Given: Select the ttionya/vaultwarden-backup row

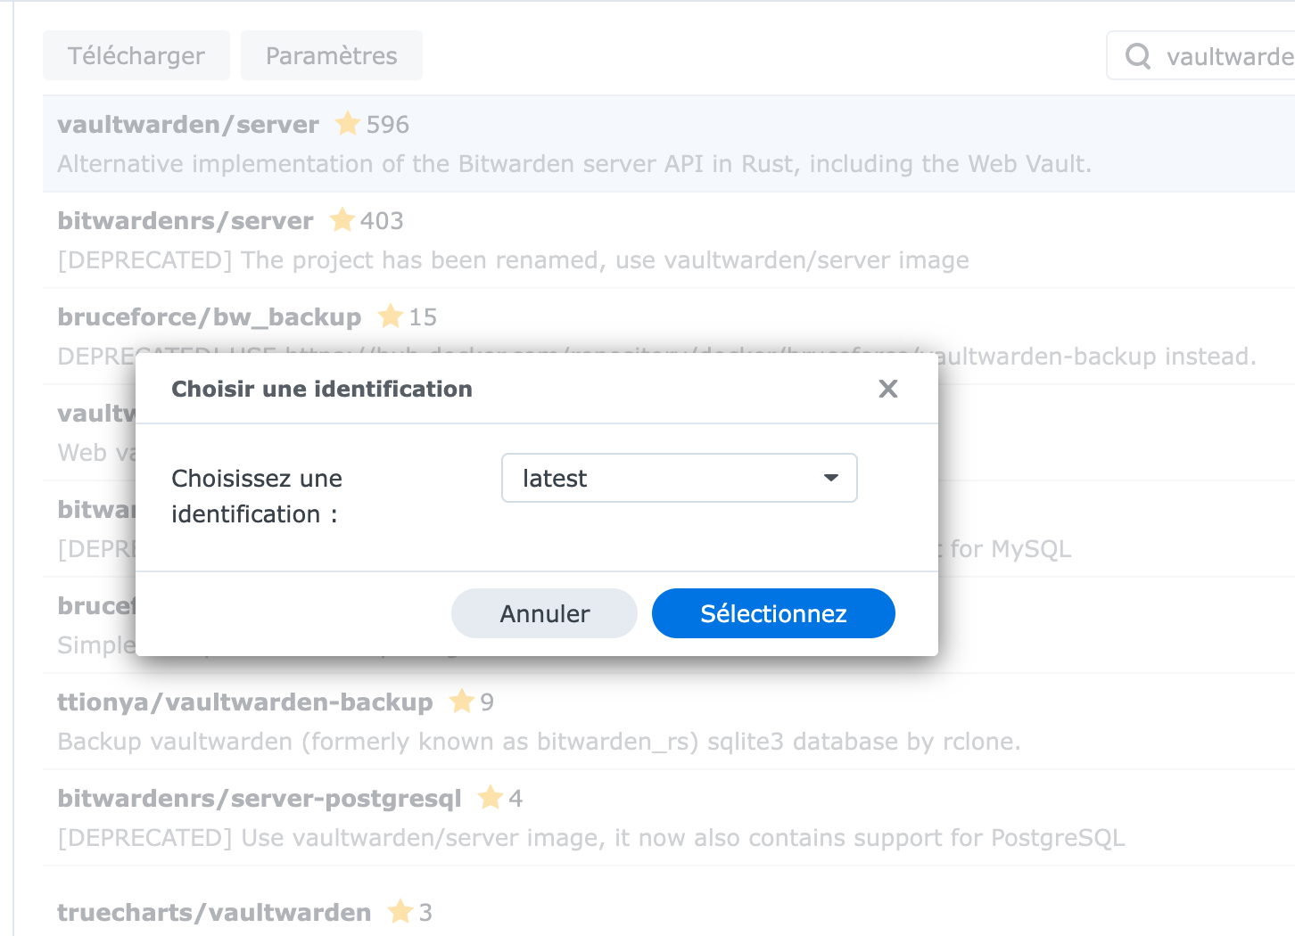Looking at the screenshot, I should click(x=669, y=721).
